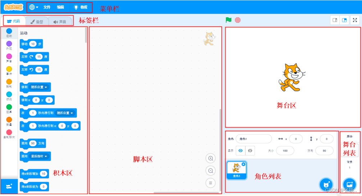Click the 将x坐标设为 block
This screenshot has height=196, width=362.
[x=34, y=187]
